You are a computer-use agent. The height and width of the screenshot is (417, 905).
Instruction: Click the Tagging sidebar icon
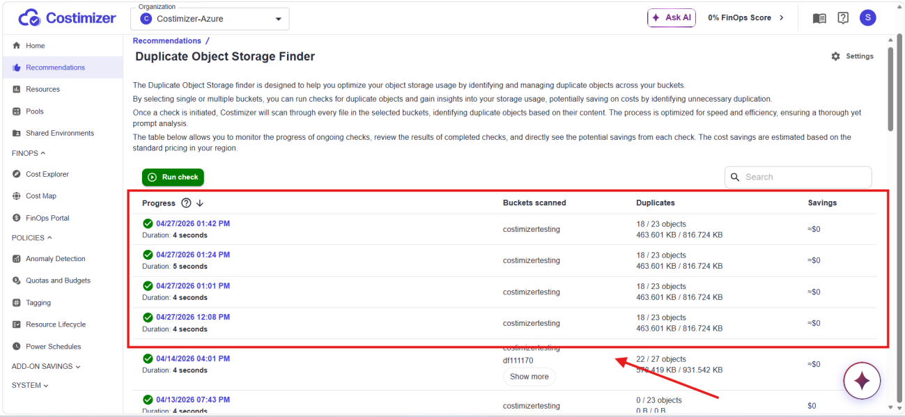(17, 303)
